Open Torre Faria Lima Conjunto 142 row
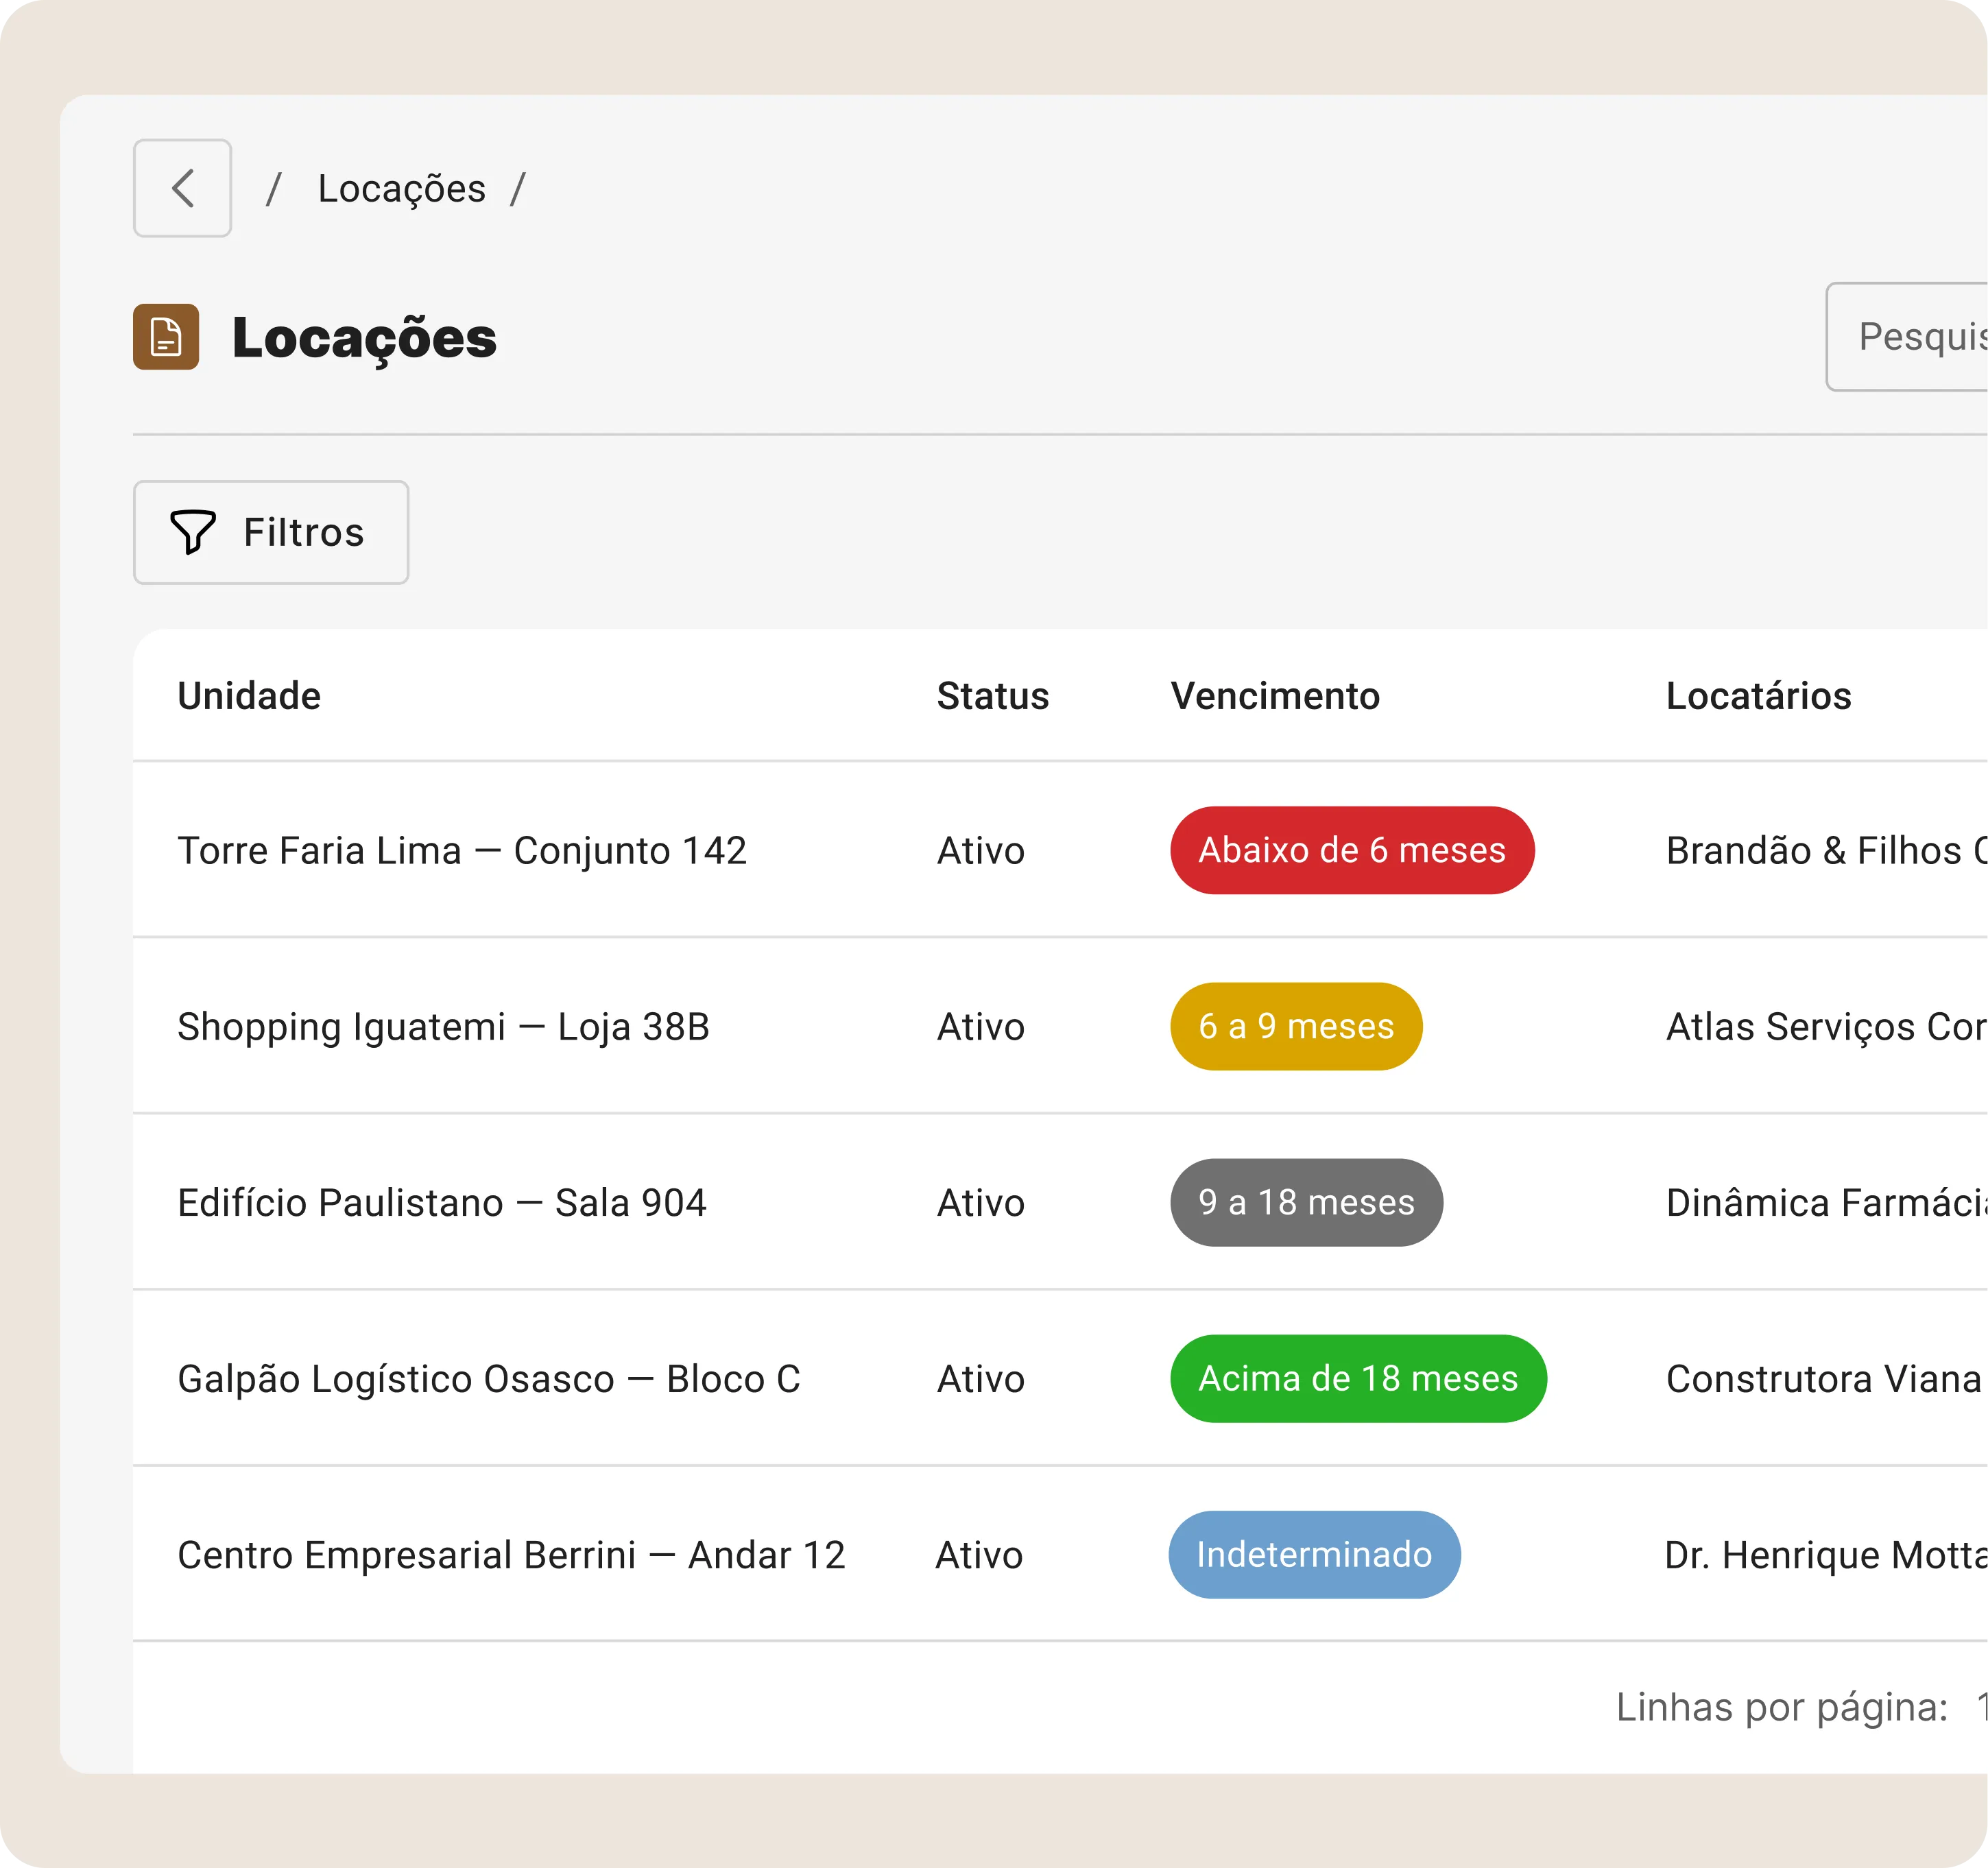The height and width of the screenshot is (1868, 1988). pos(462,851)
